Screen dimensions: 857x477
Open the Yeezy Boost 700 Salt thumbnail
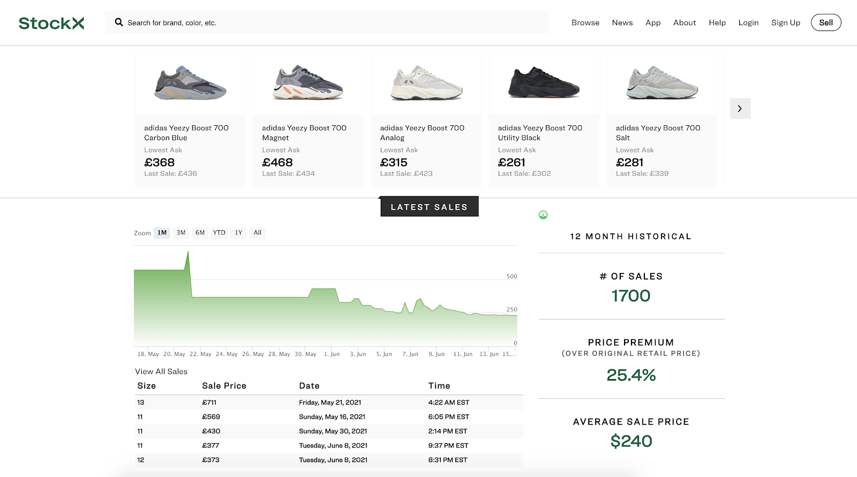(x=662, y=83)
